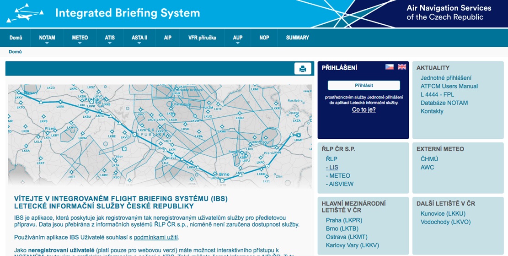Open the Jednotné přihlášení link
Screen dimensions: 508x256
[x=446, y=78]
